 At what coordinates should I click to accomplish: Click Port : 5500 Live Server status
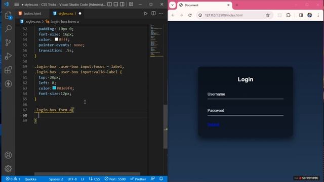[x=115, y=179]
